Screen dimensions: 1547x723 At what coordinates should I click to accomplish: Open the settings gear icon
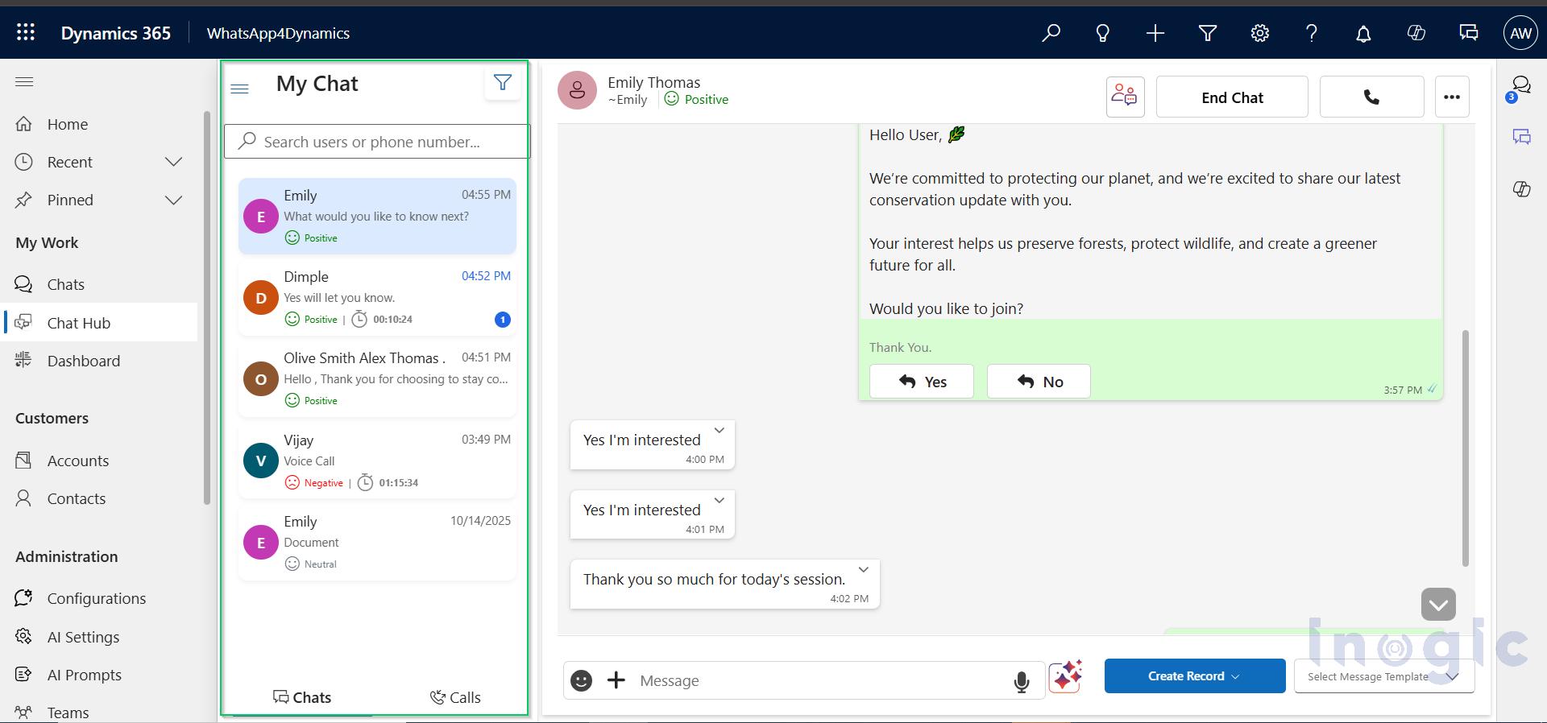(1260, 33)
